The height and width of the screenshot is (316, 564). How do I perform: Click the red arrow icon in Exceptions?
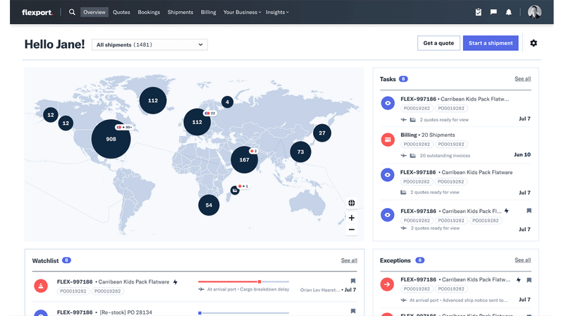click(387, 284)
